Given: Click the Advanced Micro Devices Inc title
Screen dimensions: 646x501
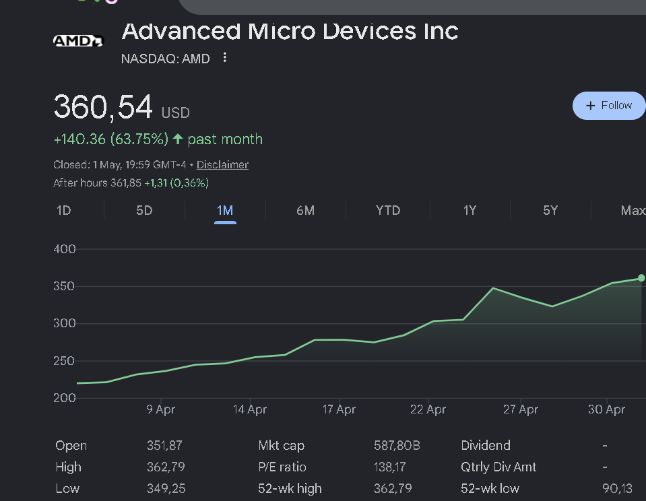Looking at the screenshot, I should 290,32.
